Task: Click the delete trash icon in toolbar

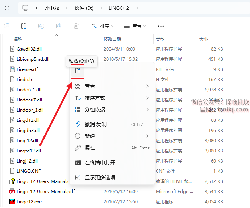Action: (x=76, y=26)
